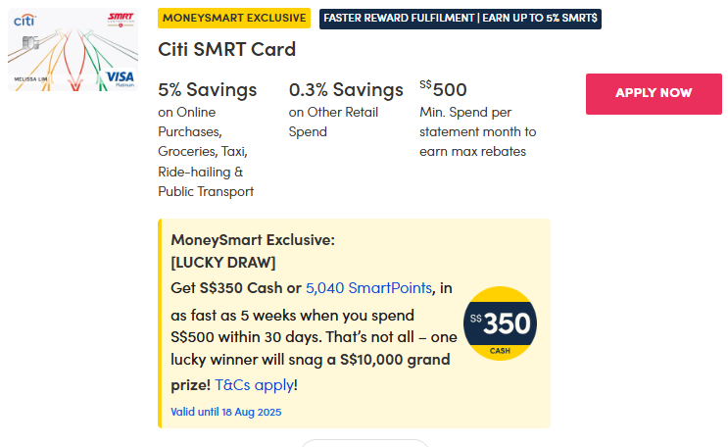Click the red SMRT logo on the card
Image resolution: width=728 pixels, height=447 pixels.
121,18
